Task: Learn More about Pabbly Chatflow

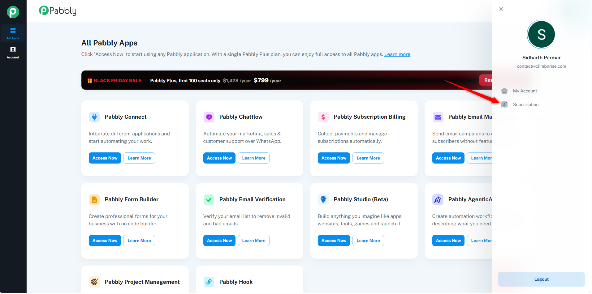Action: (x=254, y=158)
